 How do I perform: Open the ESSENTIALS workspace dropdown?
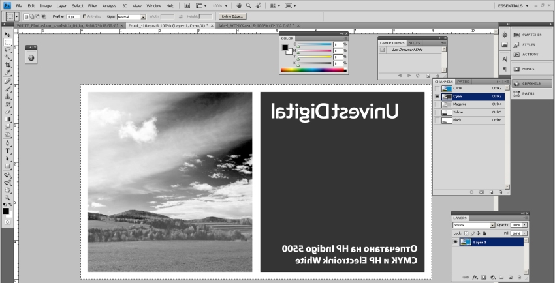[513, 6]
